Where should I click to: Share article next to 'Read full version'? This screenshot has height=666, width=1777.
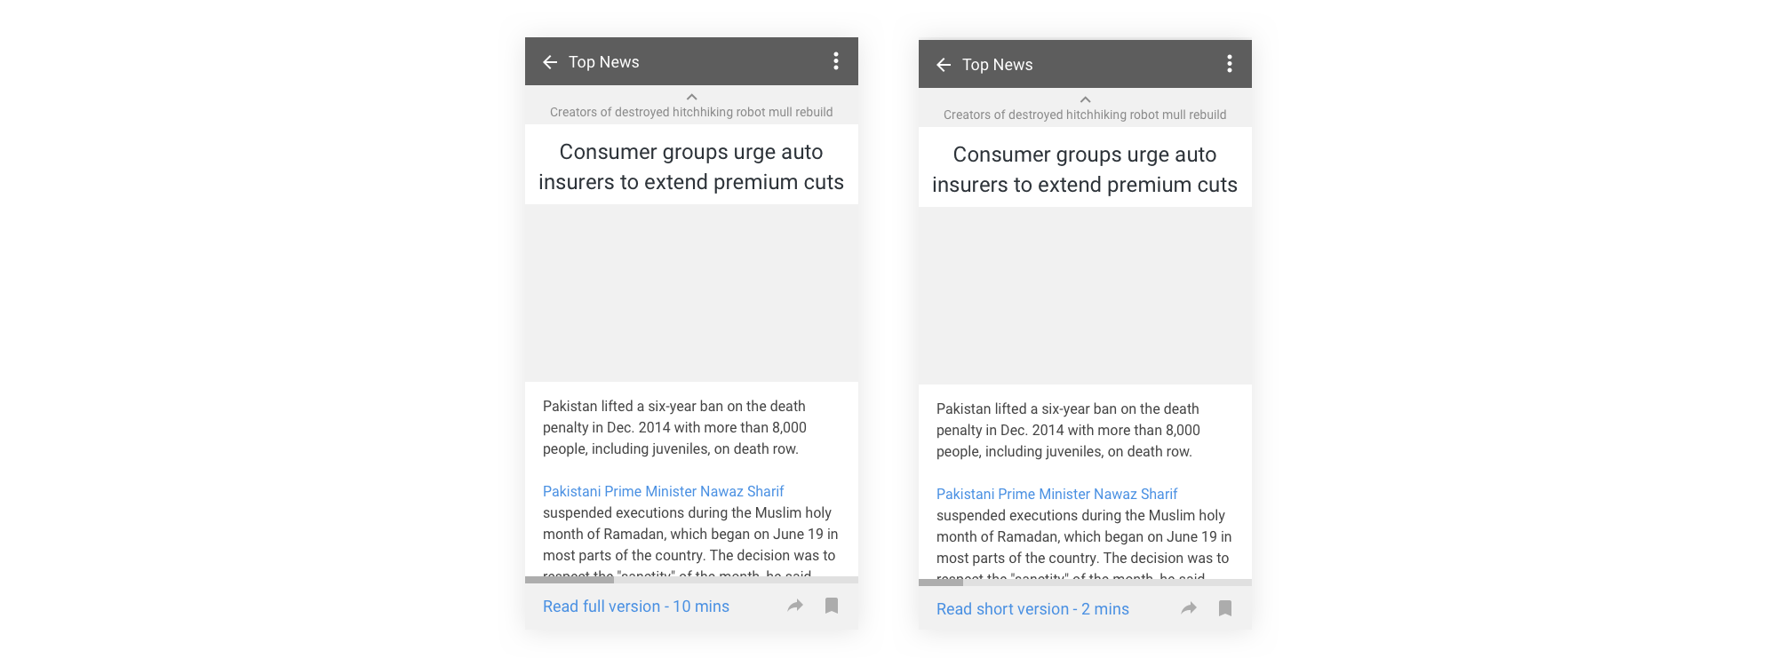[x=795, y=606]
